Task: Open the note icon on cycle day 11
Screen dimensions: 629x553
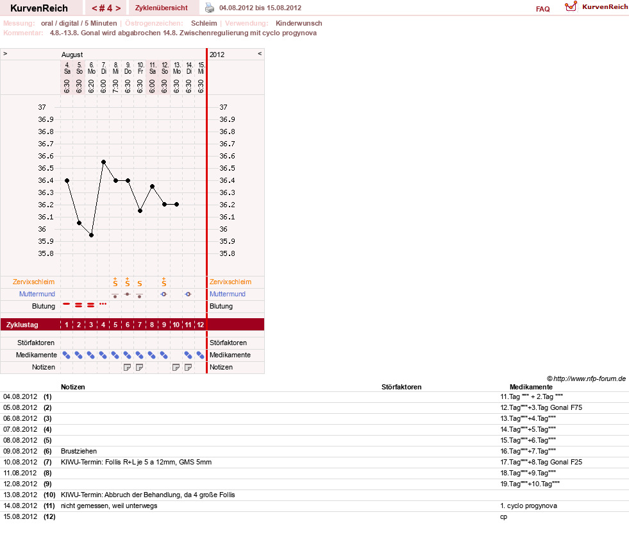Action: [x=188, y=367]
